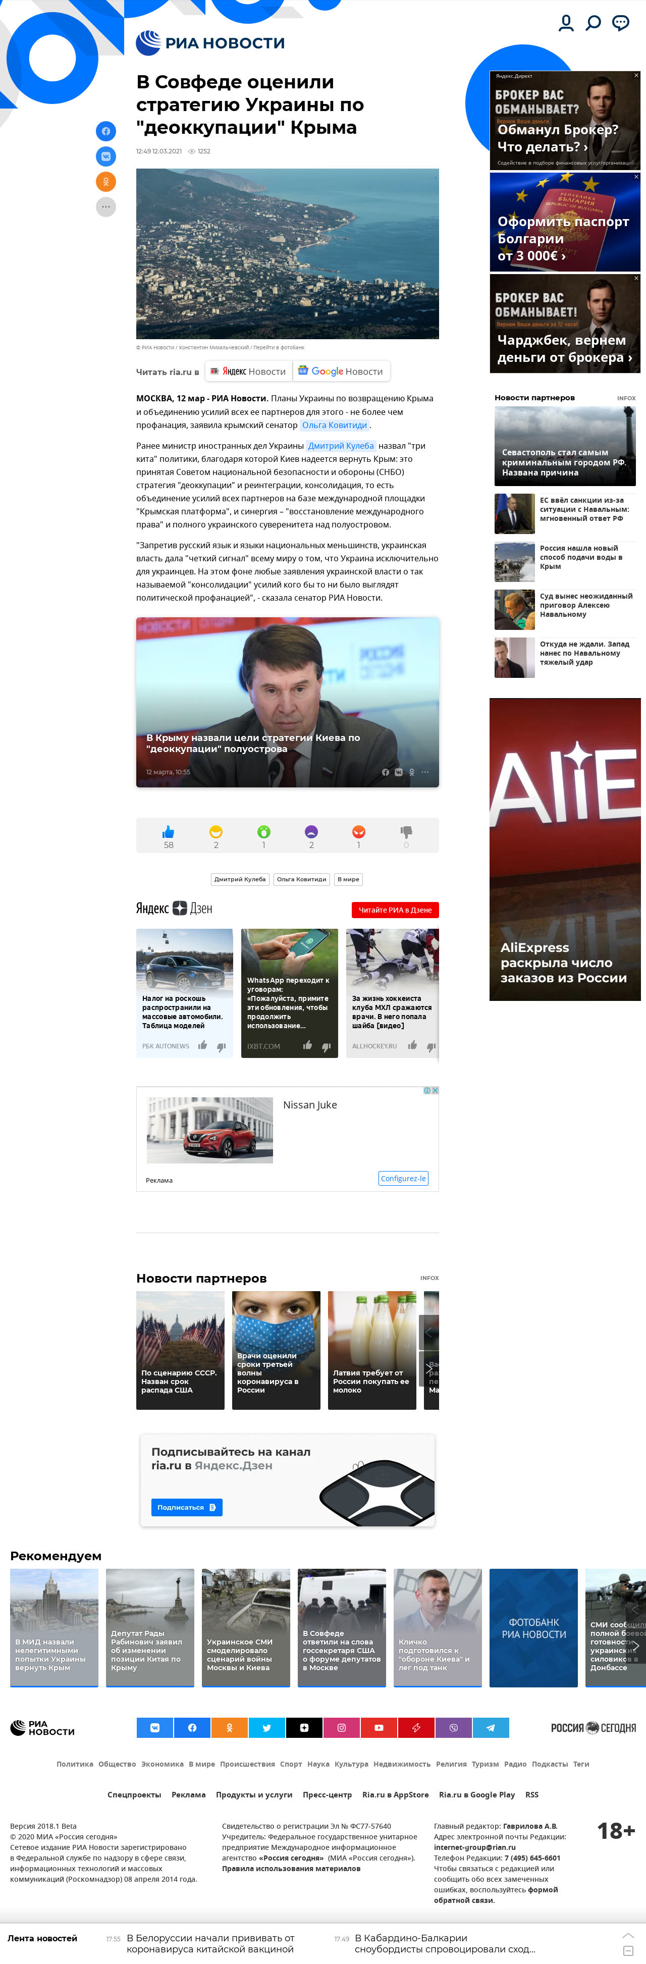Open Odnoklassniki icon in footer social bar
The width and height of the screenshot is (646, 1964).
[230, 1728]
